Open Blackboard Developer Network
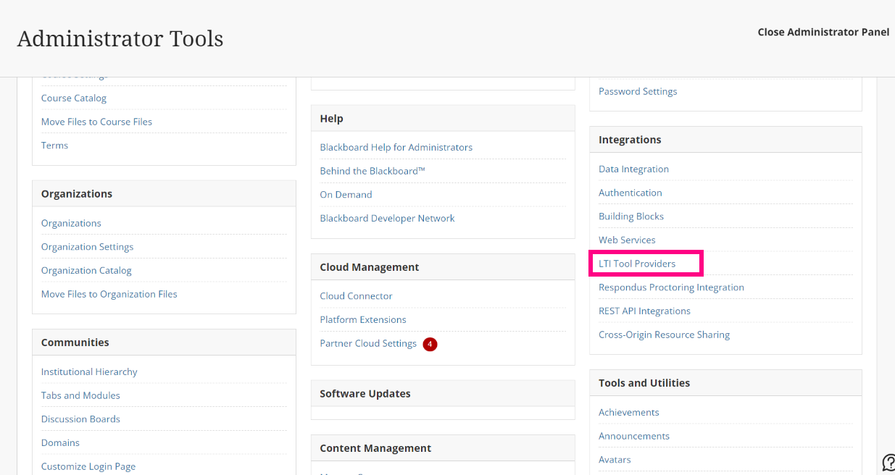The height and width of the screenshot is (475, 895). coord(387,218)
